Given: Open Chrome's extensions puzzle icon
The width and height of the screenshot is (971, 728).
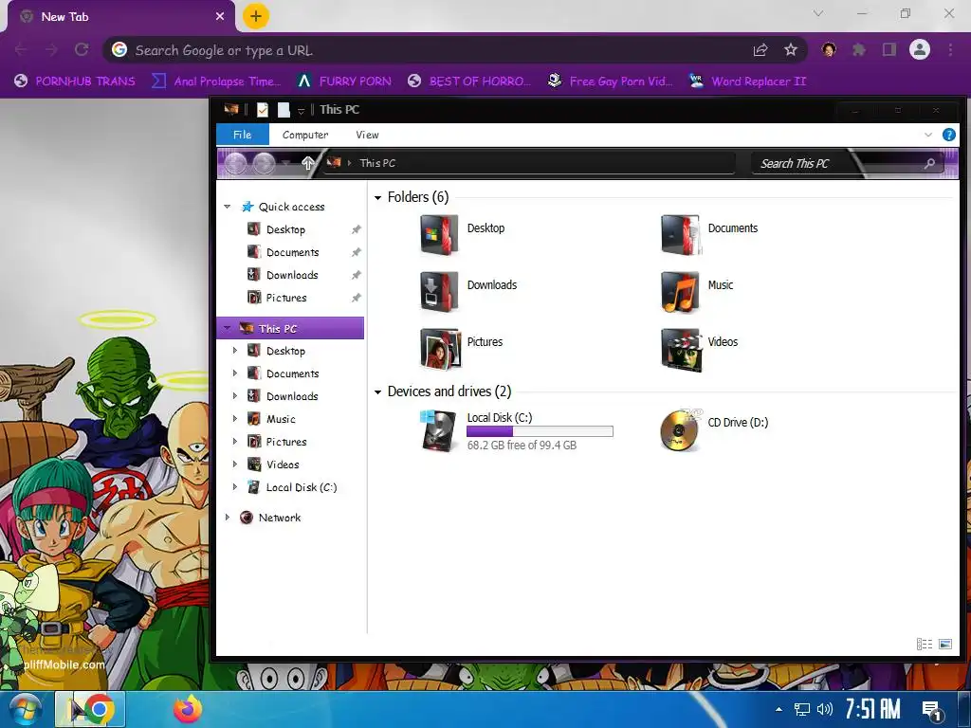Looking at the screenshot, I should [859, 49].
